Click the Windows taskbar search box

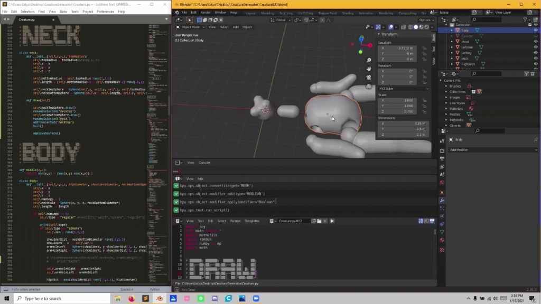[62, 299]
